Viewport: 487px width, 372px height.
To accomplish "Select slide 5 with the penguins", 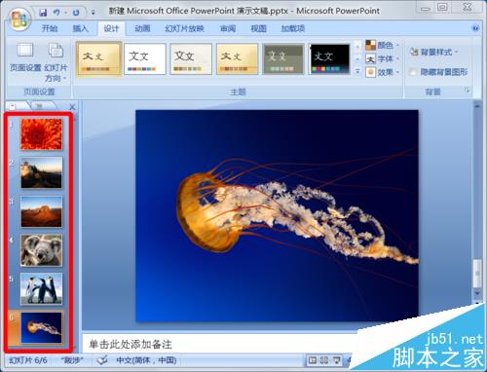I will tap(41, 288).
